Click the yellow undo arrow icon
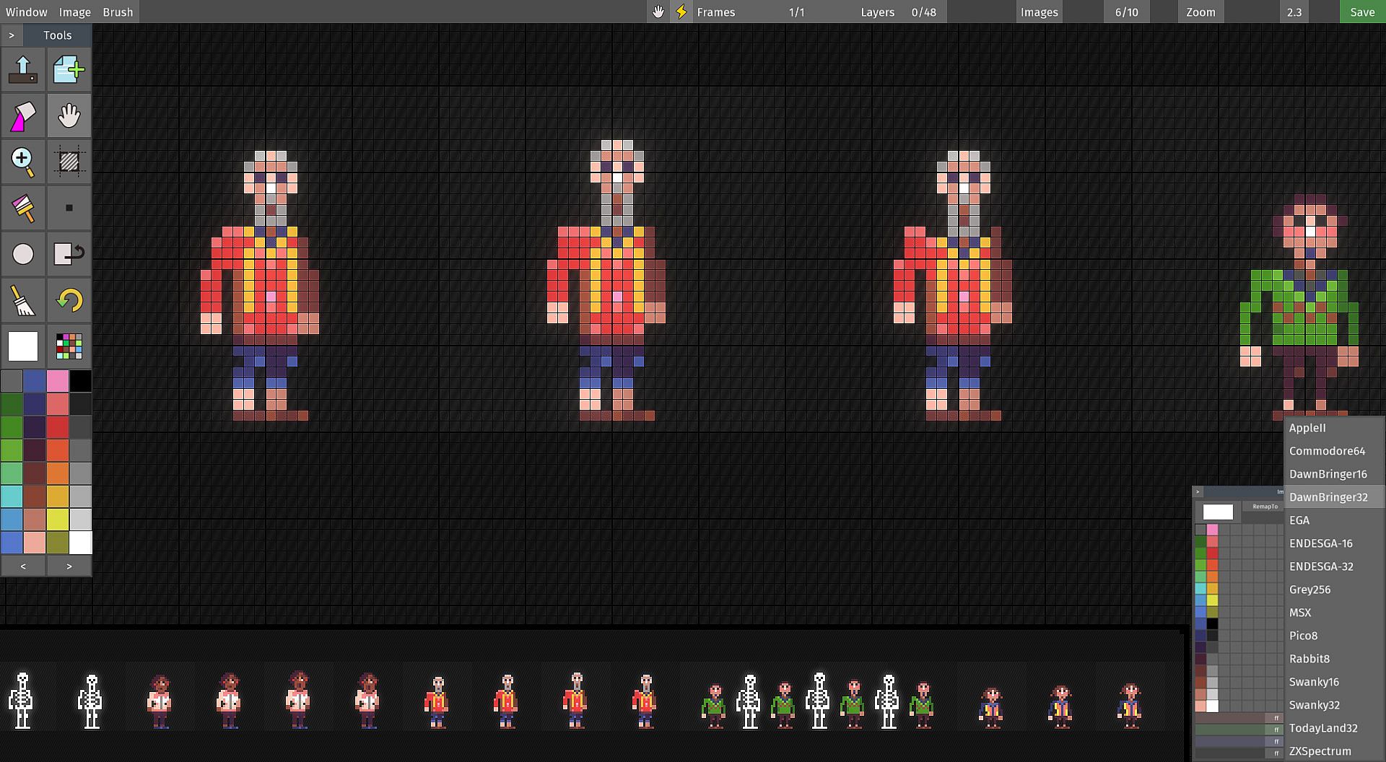 (x=69, y=300)
